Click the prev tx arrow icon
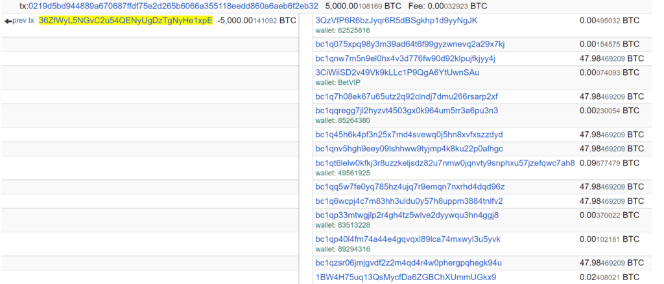Image resolution: width=664 pixels, height=284 pixels. pos(8,21)
